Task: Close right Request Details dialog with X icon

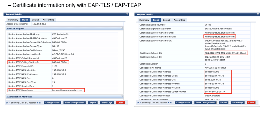Action: coord(258,14)
